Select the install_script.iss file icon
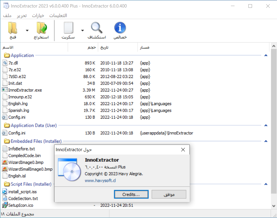The image size is (277, 218). click(5, 192)
